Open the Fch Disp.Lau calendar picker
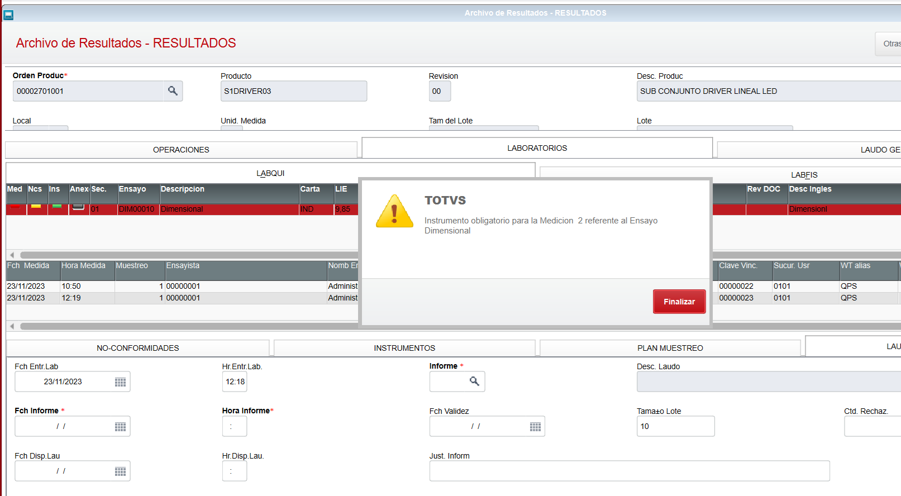The image size is (901, 496). coord(120,471)
